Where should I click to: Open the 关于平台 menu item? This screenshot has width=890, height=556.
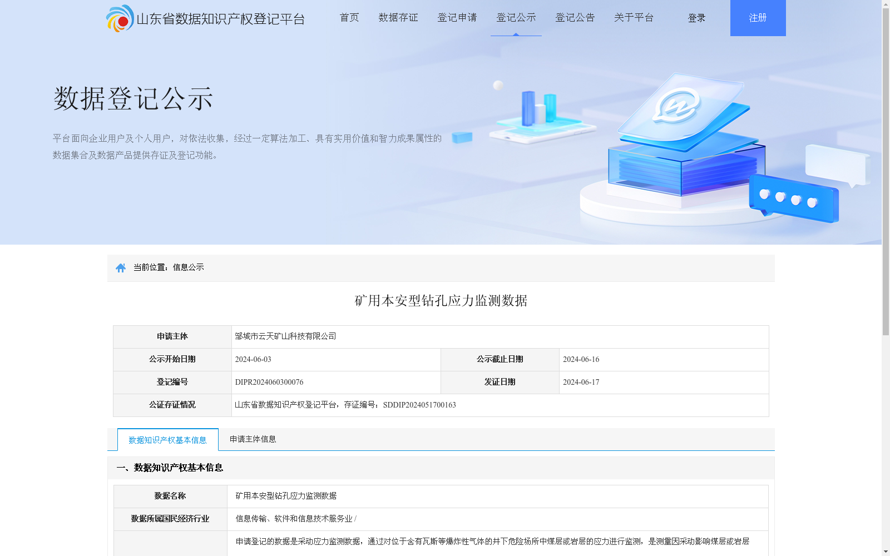click(634, 17)
